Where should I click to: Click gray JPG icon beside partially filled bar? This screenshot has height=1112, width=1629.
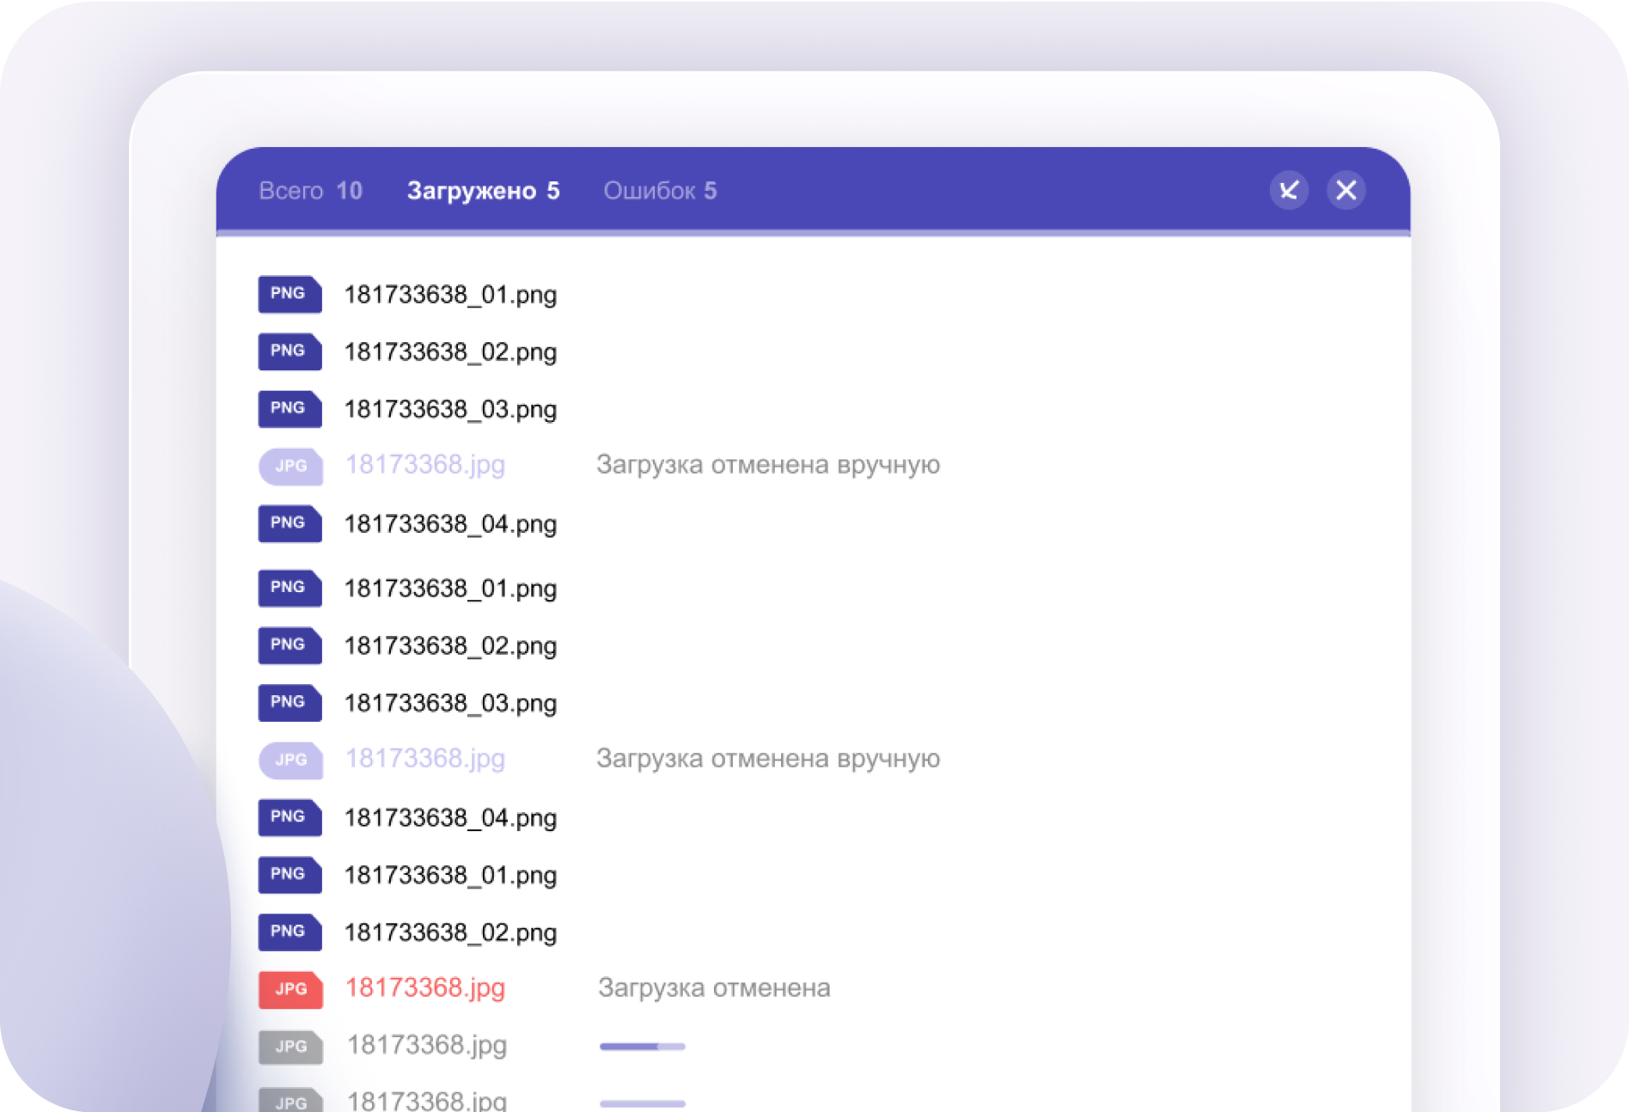[x=290, y=1047]
